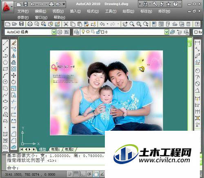Select the Array tool

[x=14, y=69]
